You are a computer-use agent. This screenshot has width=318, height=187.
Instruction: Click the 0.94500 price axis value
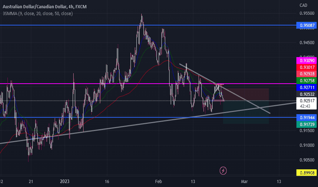pos(307,42)
